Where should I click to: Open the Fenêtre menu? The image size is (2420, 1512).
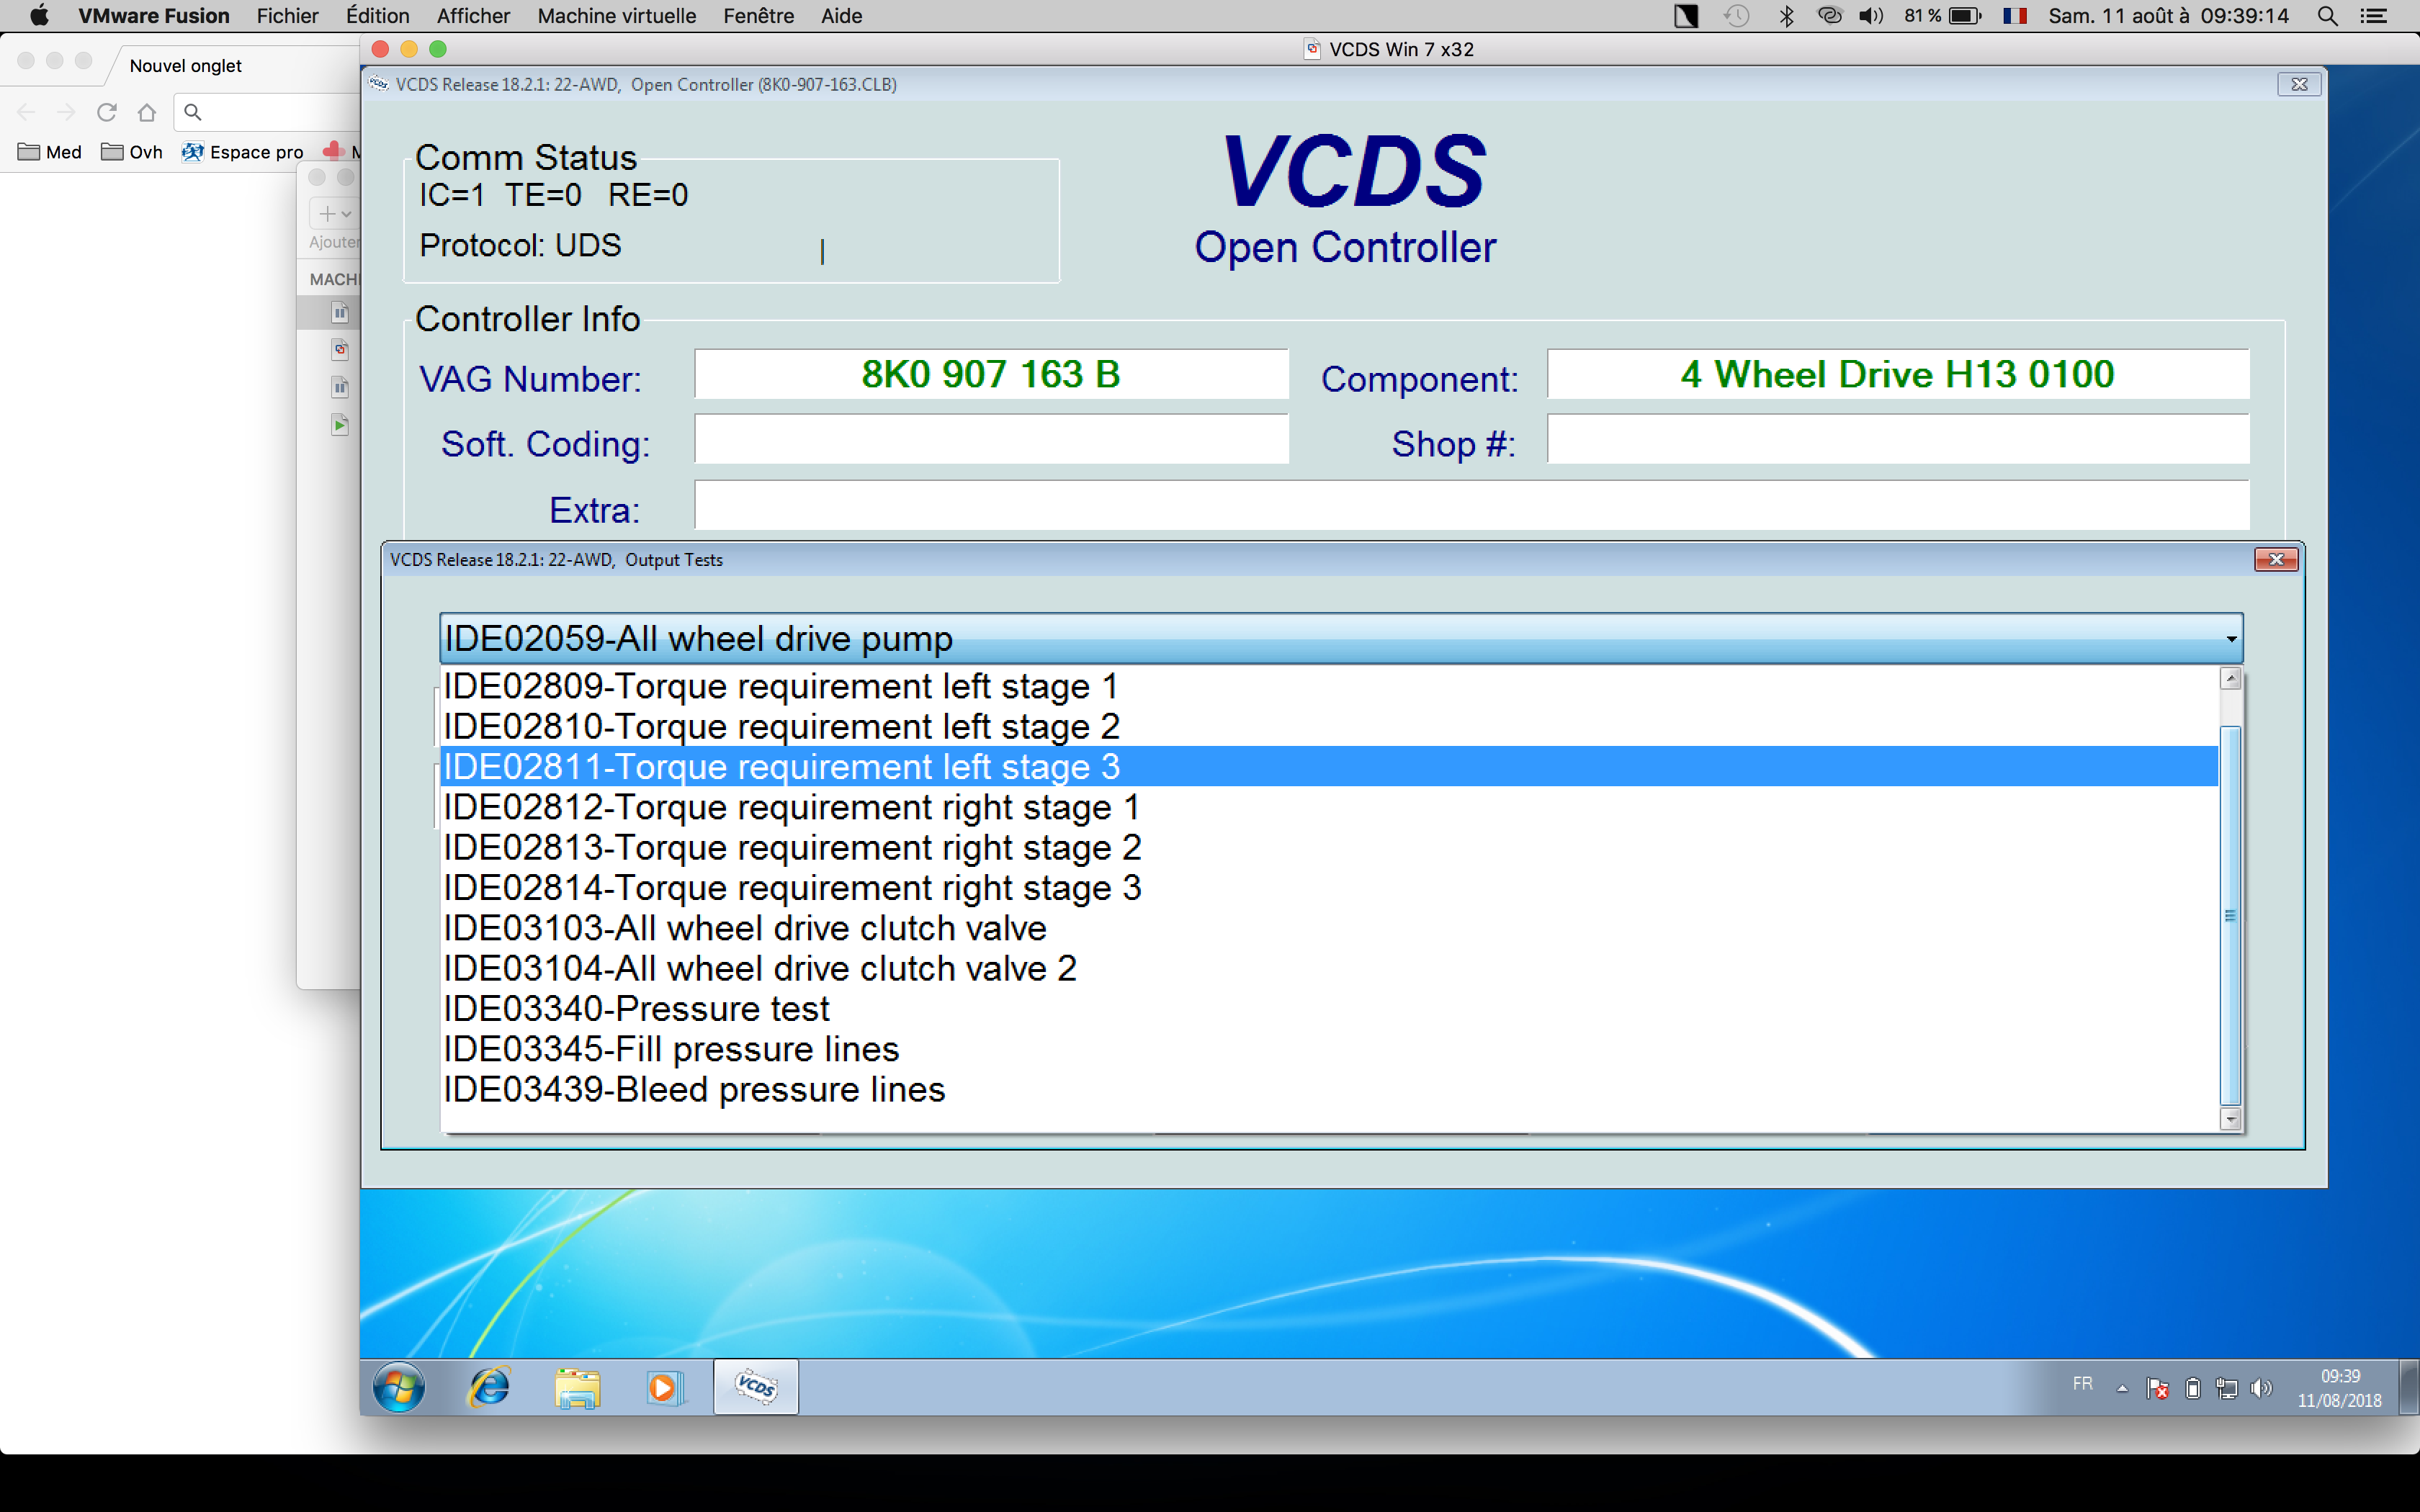point(759,16)
